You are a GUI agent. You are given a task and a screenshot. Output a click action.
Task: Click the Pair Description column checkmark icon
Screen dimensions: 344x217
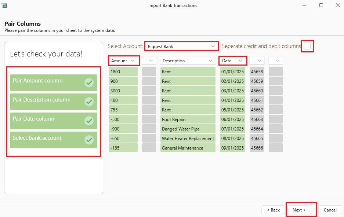tap(89, 102)
